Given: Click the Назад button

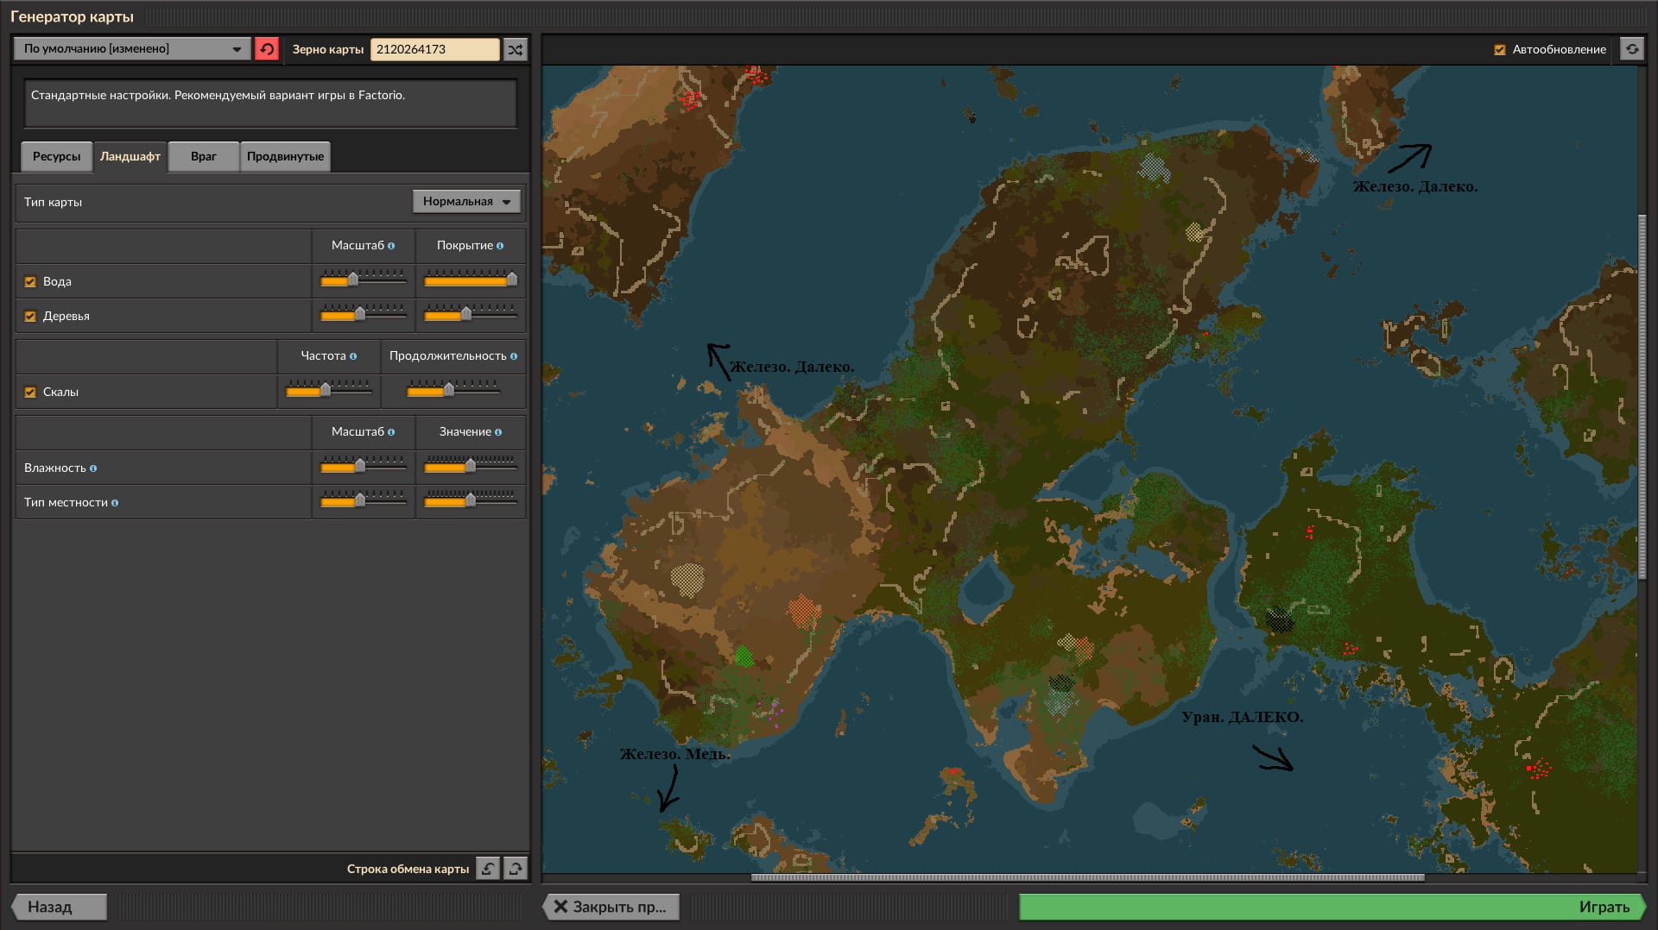Looking at the screenshot, I should [x=59, y=907].
